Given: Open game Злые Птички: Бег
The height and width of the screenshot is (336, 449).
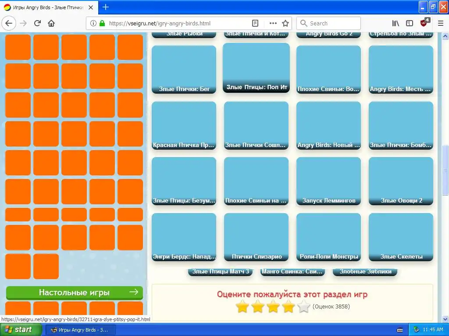Looking at the screenshot, I should coord(184,69).
